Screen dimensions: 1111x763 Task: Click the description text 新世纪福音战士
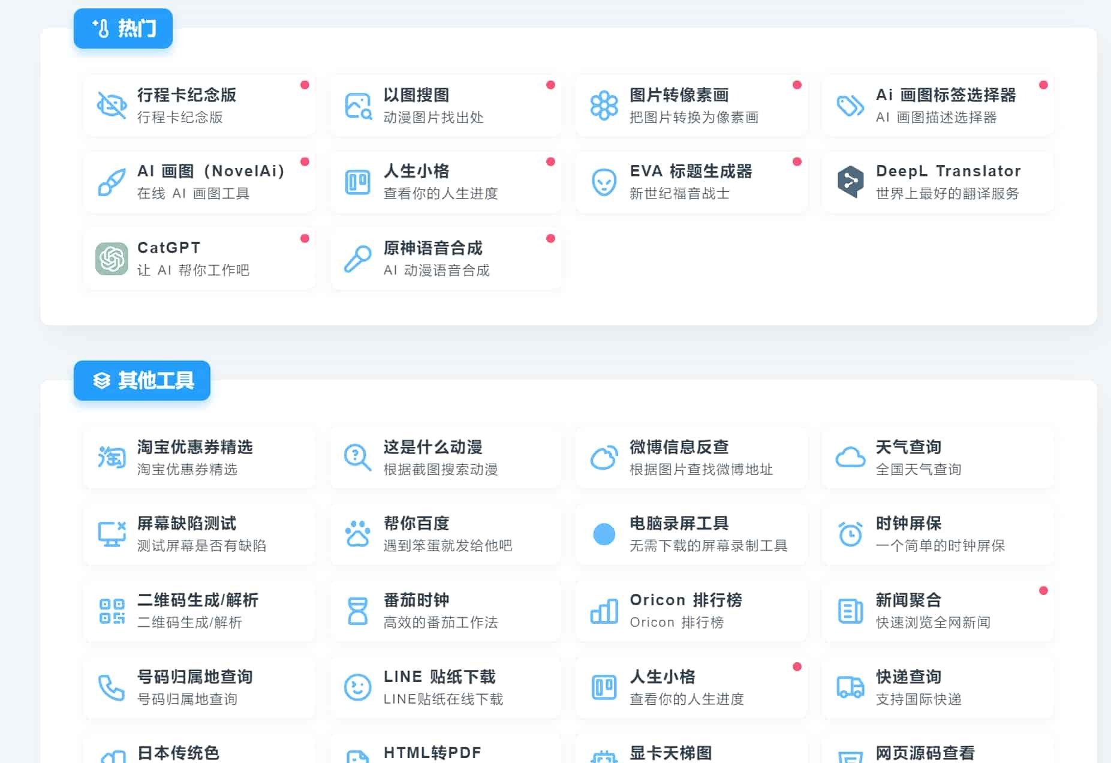tap(679, 193)
